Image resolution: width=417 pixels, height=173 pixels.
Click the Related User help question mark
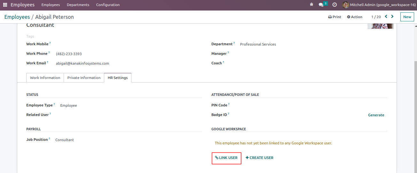[50, 114]
